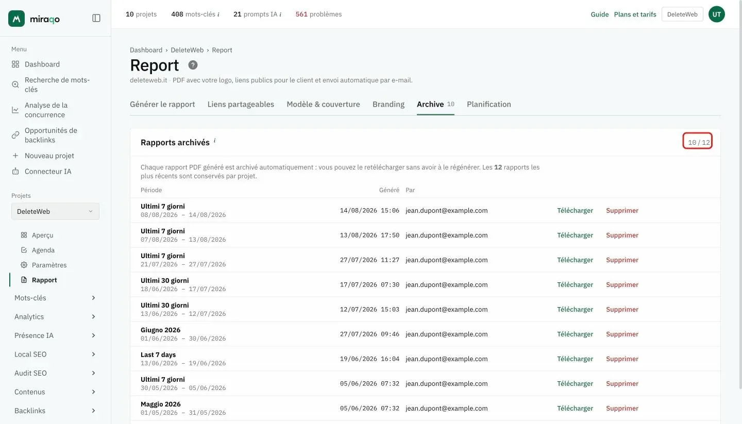Open Plans et tarifs

[x=635, y=14]
